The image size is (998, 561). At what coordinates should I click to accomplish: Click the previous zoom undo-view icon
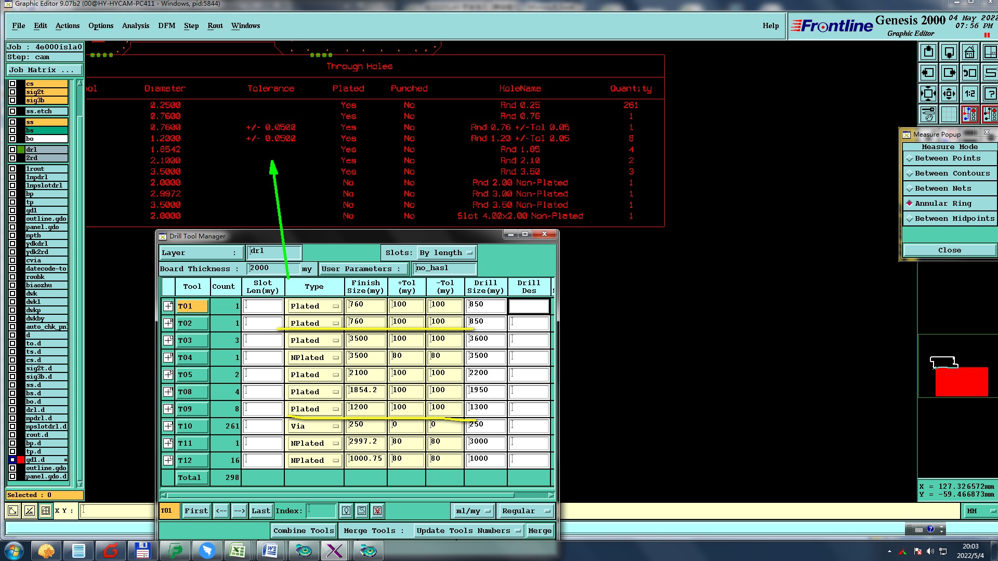coord(970,73)
